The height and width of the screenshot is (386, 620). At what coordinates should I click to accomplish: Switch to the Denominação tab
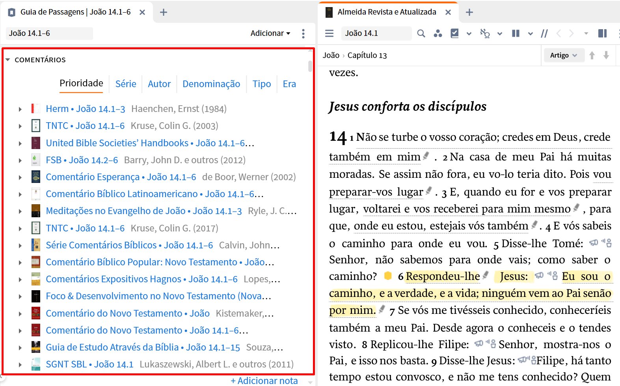coord(211,84)
